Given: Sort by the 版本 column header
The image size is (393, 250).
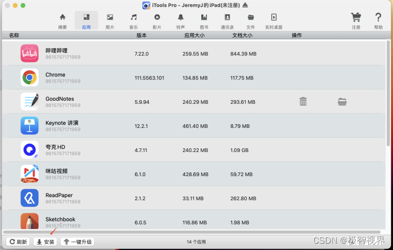Looking at the screenshot, I should click(141, 35).
